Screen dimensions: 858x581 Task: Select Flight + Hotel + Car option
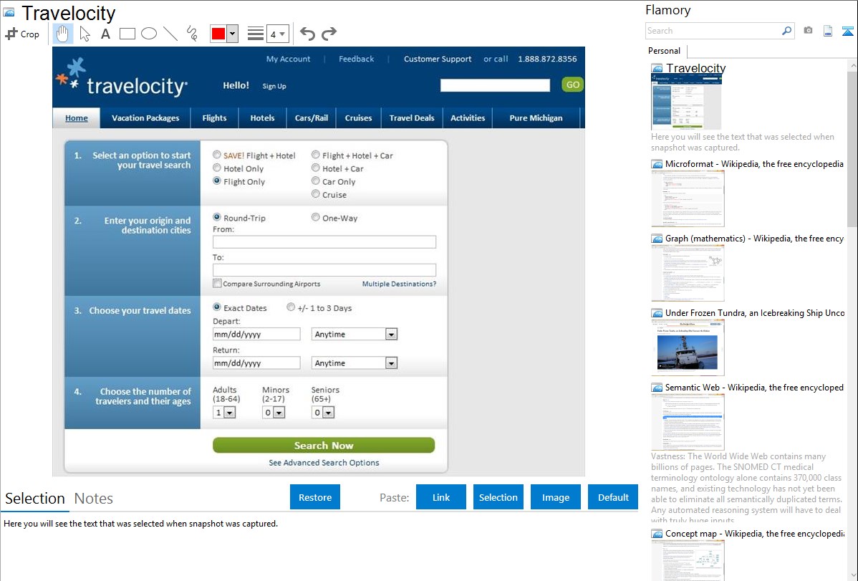click(x=315, y=155)
